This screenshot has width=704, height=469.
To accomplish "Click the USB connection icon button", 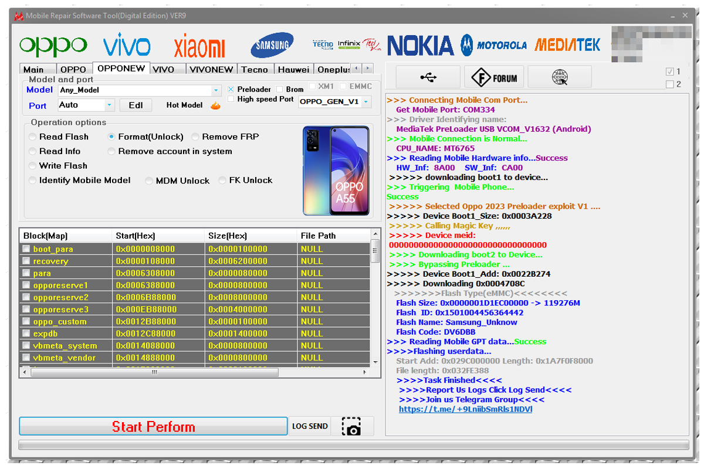I will click(429, 77).
